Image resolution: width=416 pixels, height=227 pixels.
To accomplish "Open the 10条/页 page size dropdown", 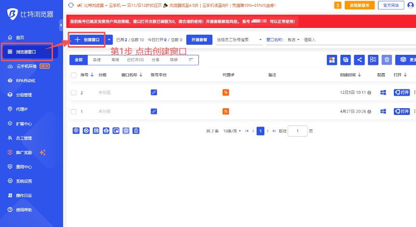I will [x=233, y=131].
